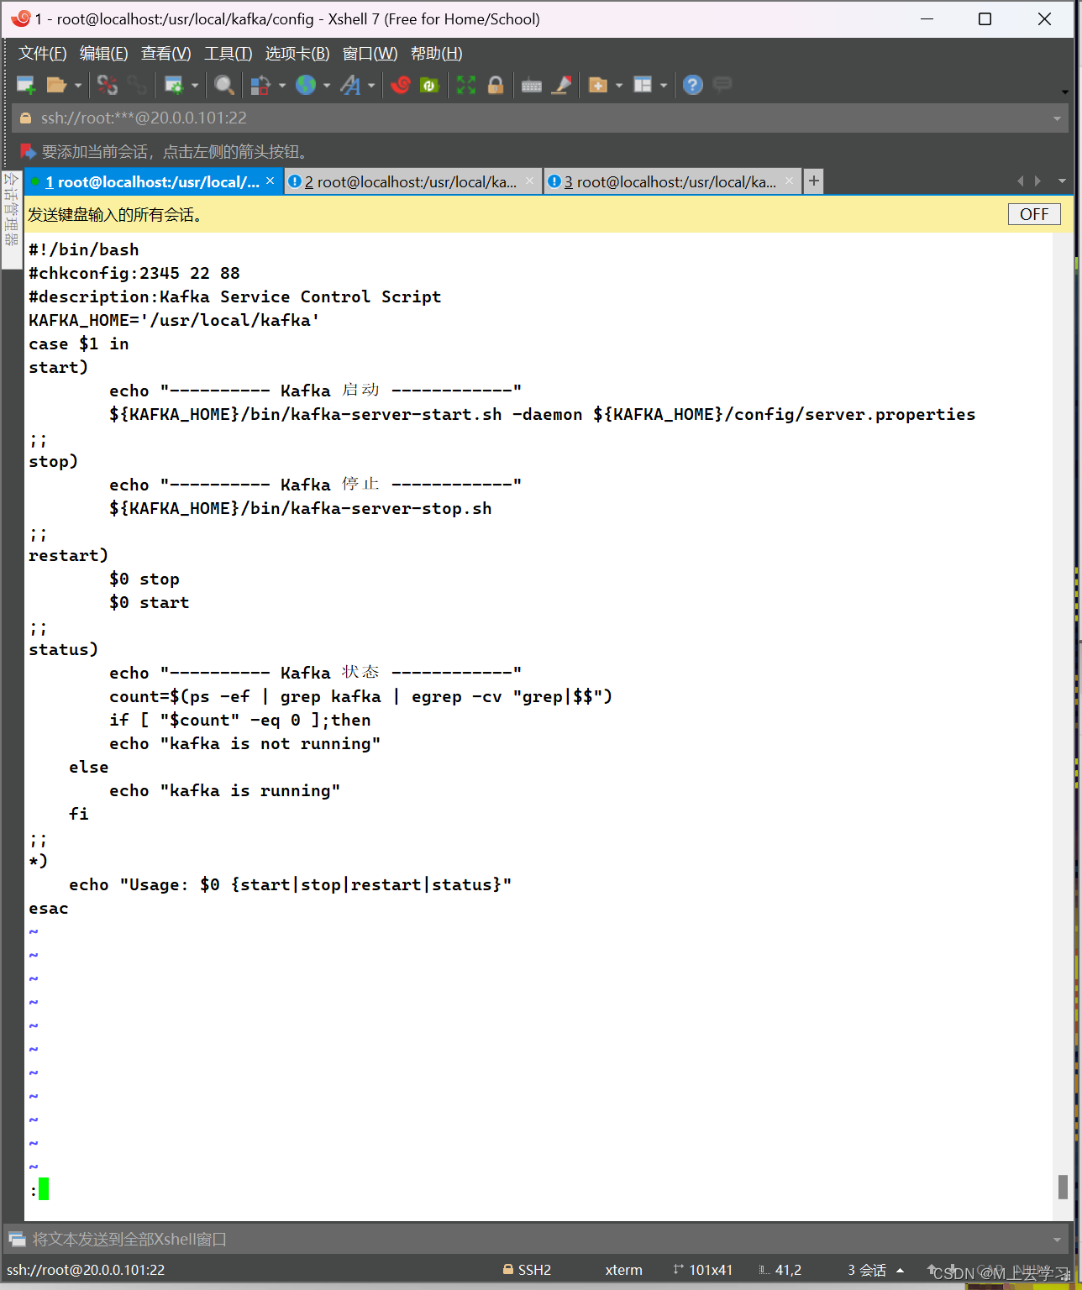The width and height of the screenshot is (1082, 1290).
Task: Open the 编辑(E) menu
Action: 104,54
